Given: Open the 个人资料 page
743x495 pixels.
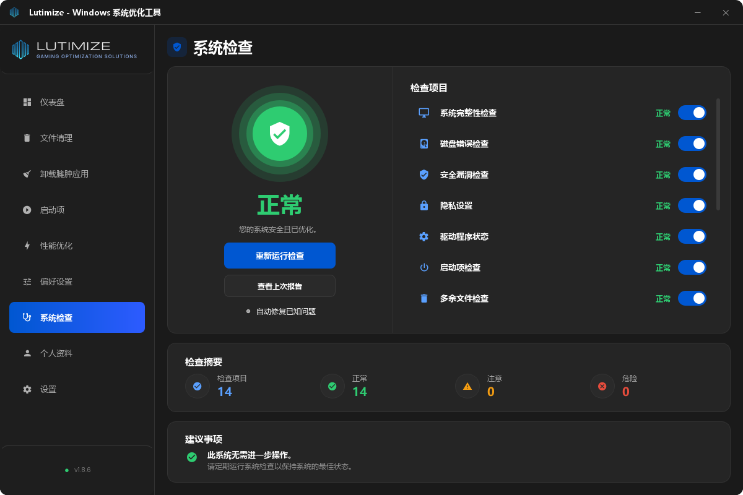Looking at the screenshot, I should [77, 353].
